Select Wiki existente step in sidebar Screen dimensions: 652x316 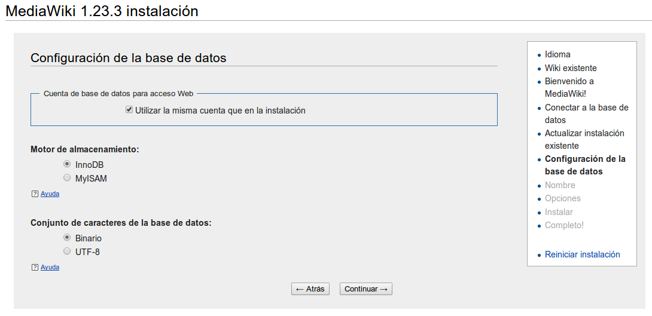[571, 68]
